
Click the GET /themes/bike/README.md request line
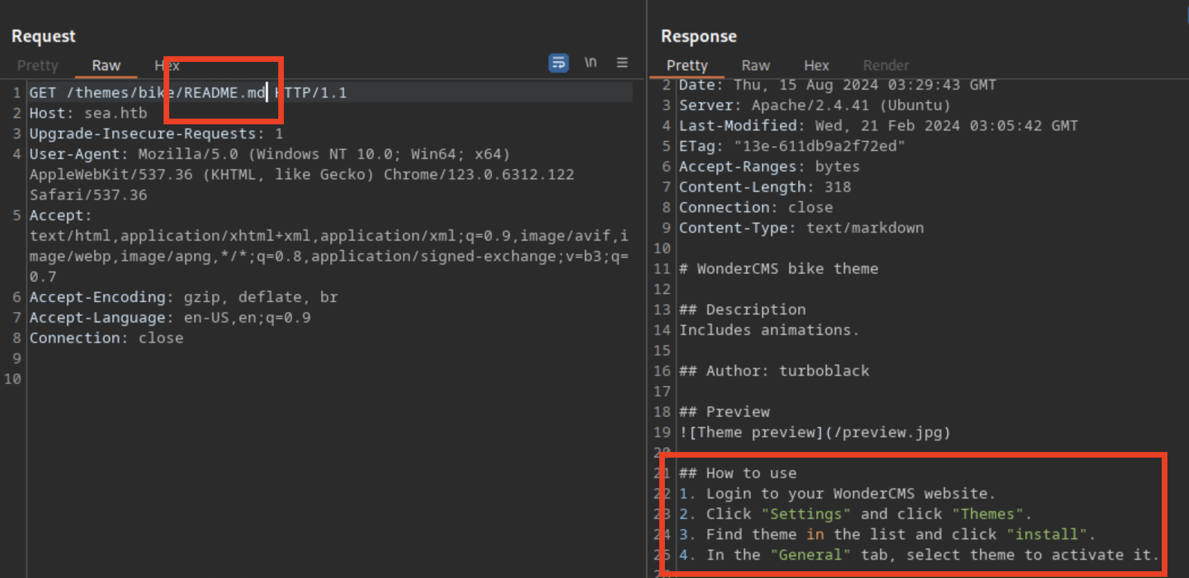pyautogui.click(x=187, y=93)
